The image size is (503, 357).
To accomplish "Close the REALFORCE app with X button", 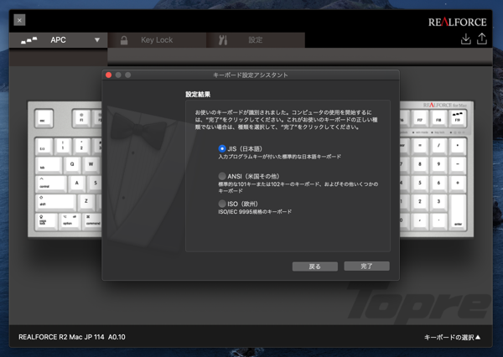I will (19, 20).
